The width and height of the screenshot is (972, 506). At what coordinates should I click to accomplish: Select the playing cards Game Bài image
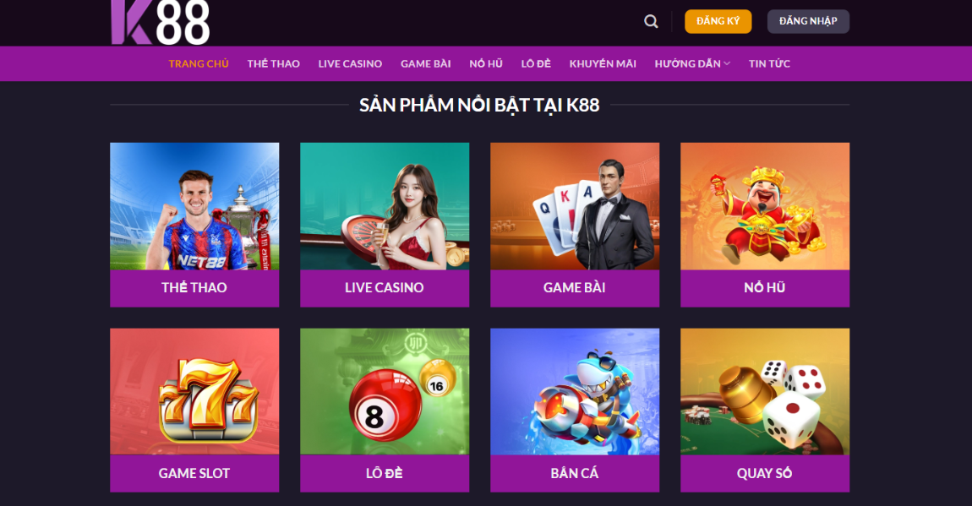(575, 206)
